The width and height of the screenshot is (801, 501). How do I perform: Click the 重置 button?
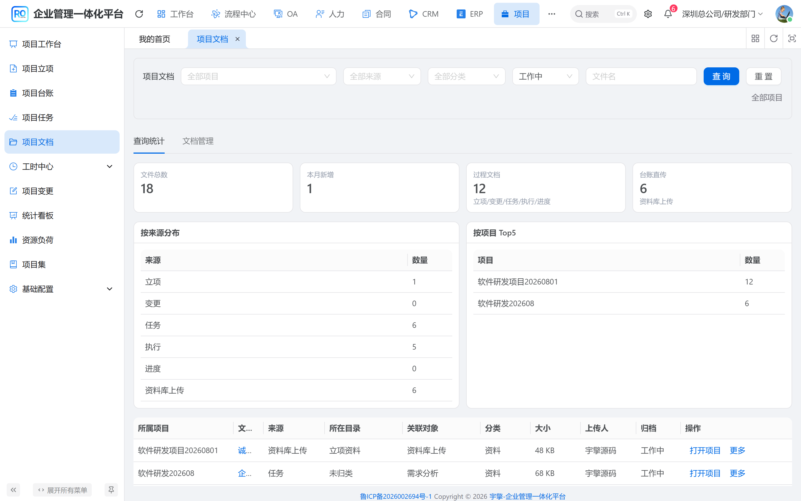(764, 77)
